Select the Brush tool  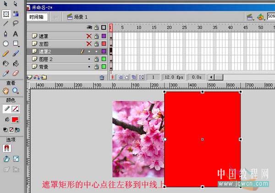(16, 53)
